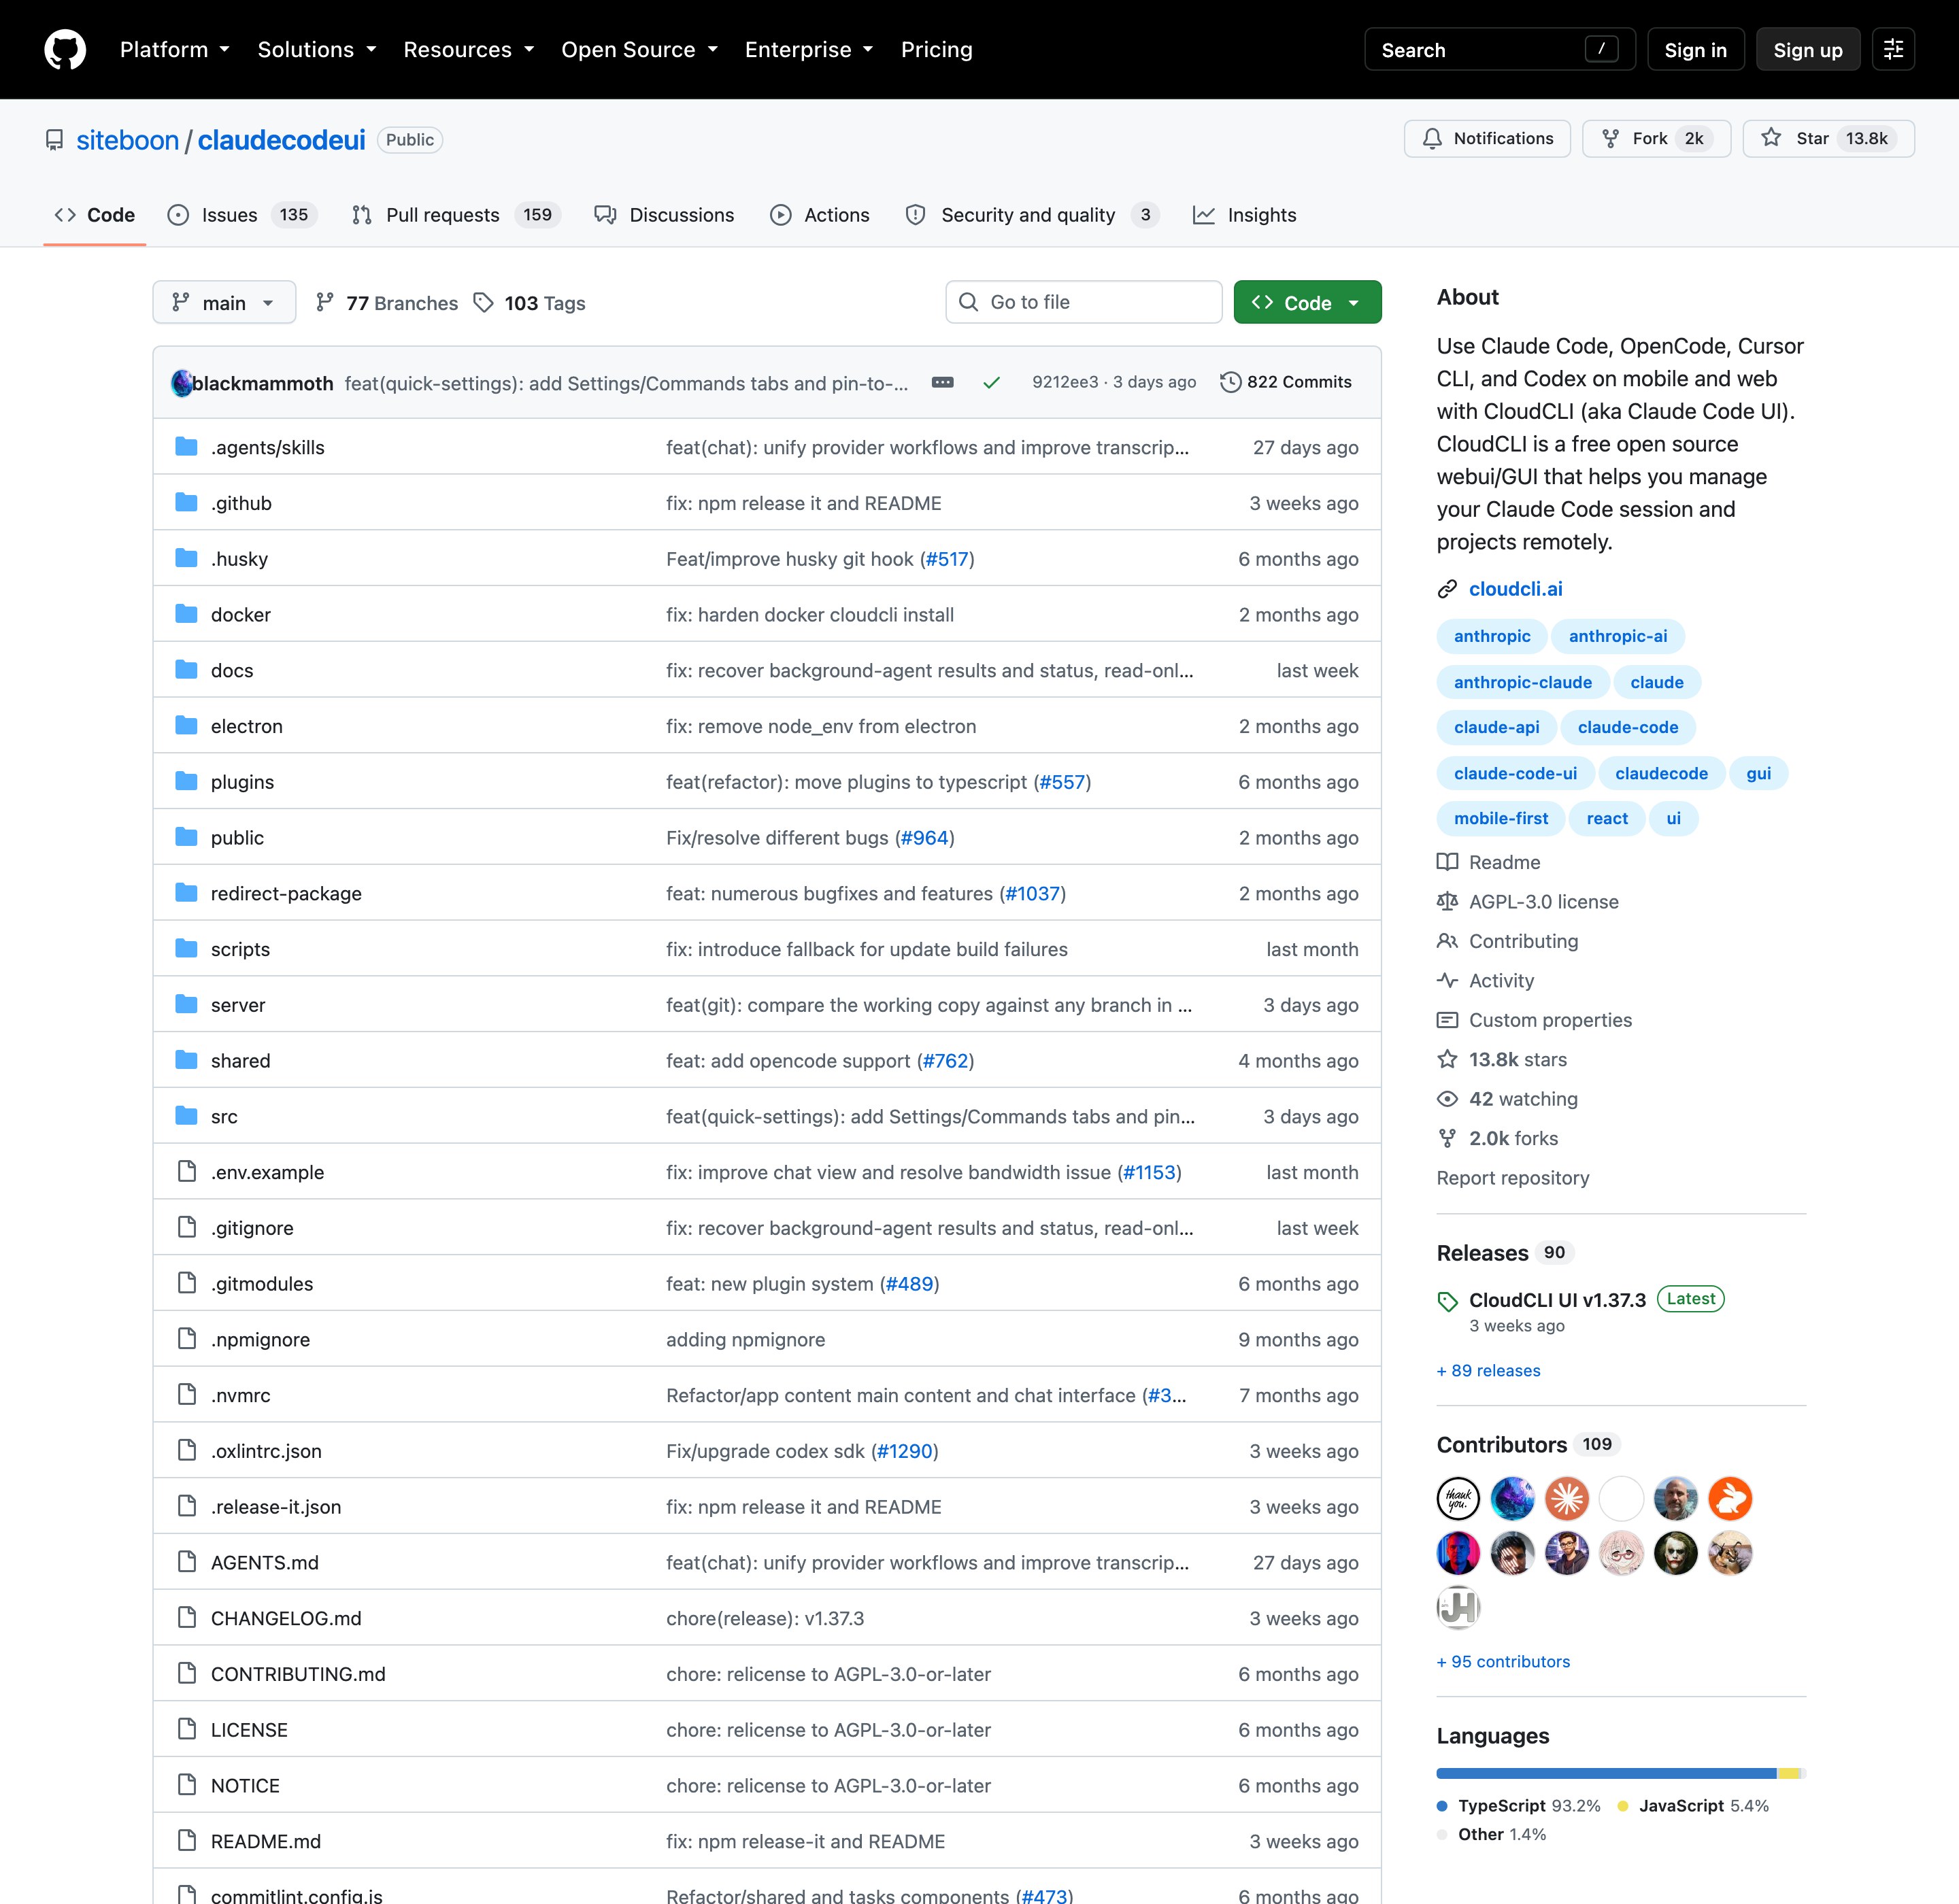Open the orange rabbit contributor avatar

click(1729, 1498)
